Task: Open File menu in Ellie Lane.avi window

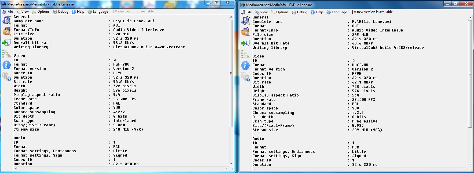Action: click(x=247, y=12)
